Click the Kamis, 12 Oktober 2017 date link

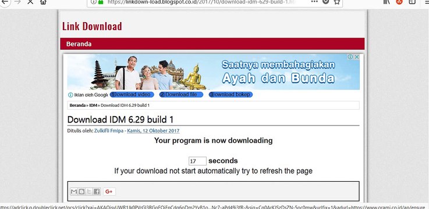coord(153,131)
